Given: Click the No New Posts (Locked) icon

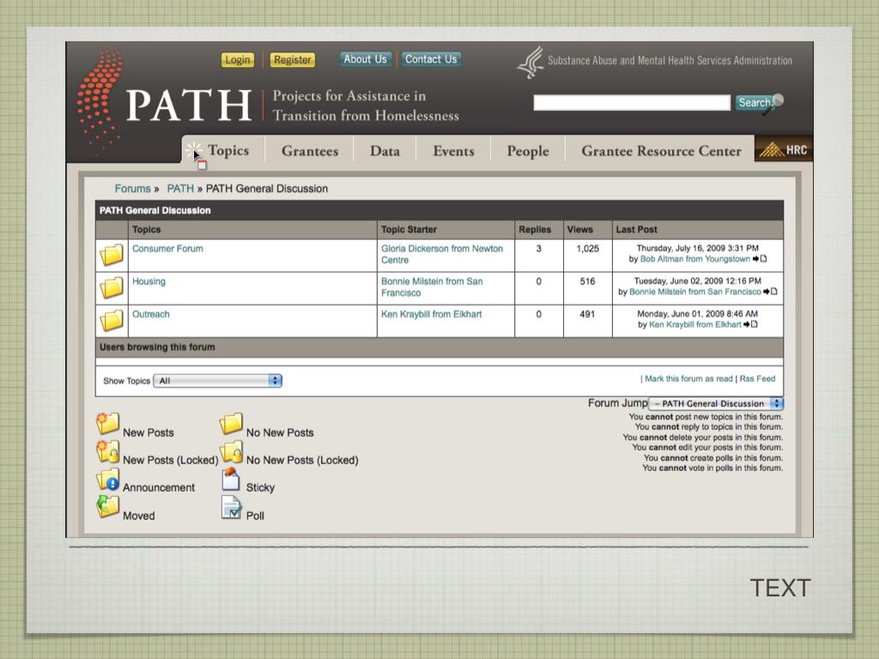Looking at the screenshot, I should point(230,451).
